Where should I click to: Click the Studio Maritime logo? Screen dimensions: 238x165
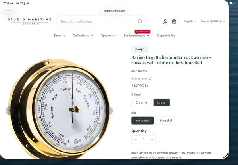pos(29,21)
